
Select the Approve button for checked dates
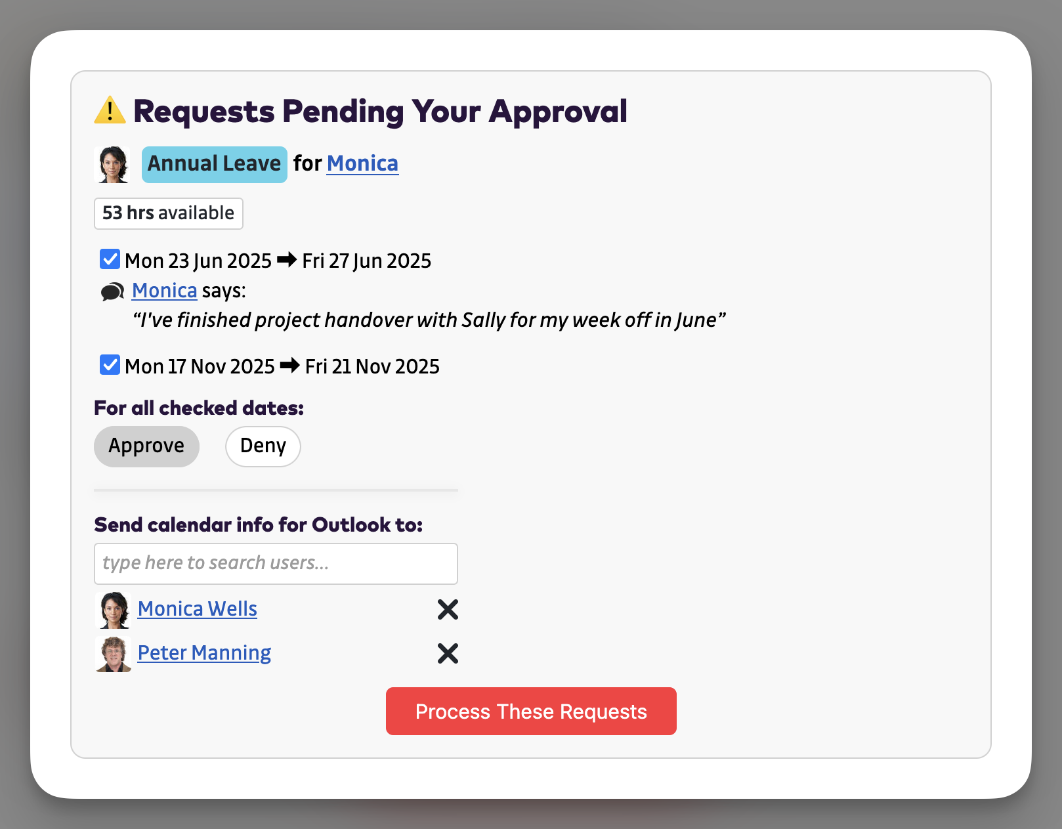[146, 446]
